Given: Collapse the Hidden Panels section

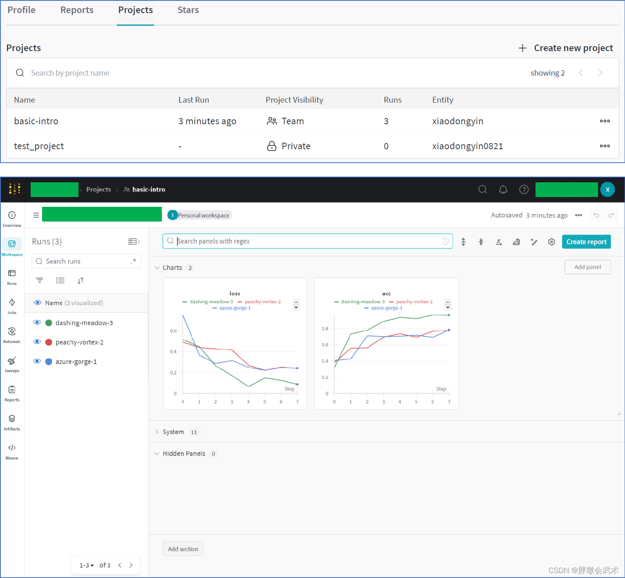Looking at the screenshot, I should 157,454.
